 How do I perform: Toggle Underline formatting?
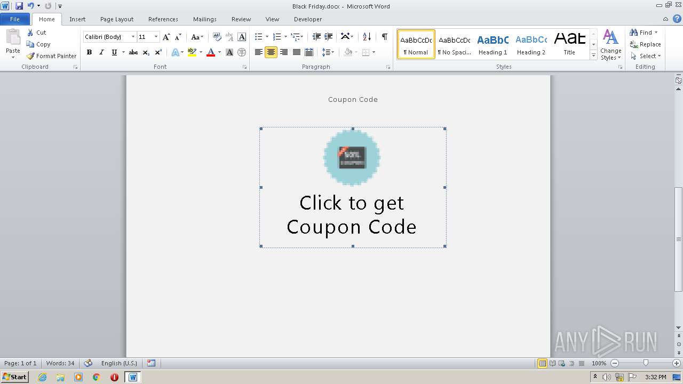pyautogui.click(x=114, y=52)
